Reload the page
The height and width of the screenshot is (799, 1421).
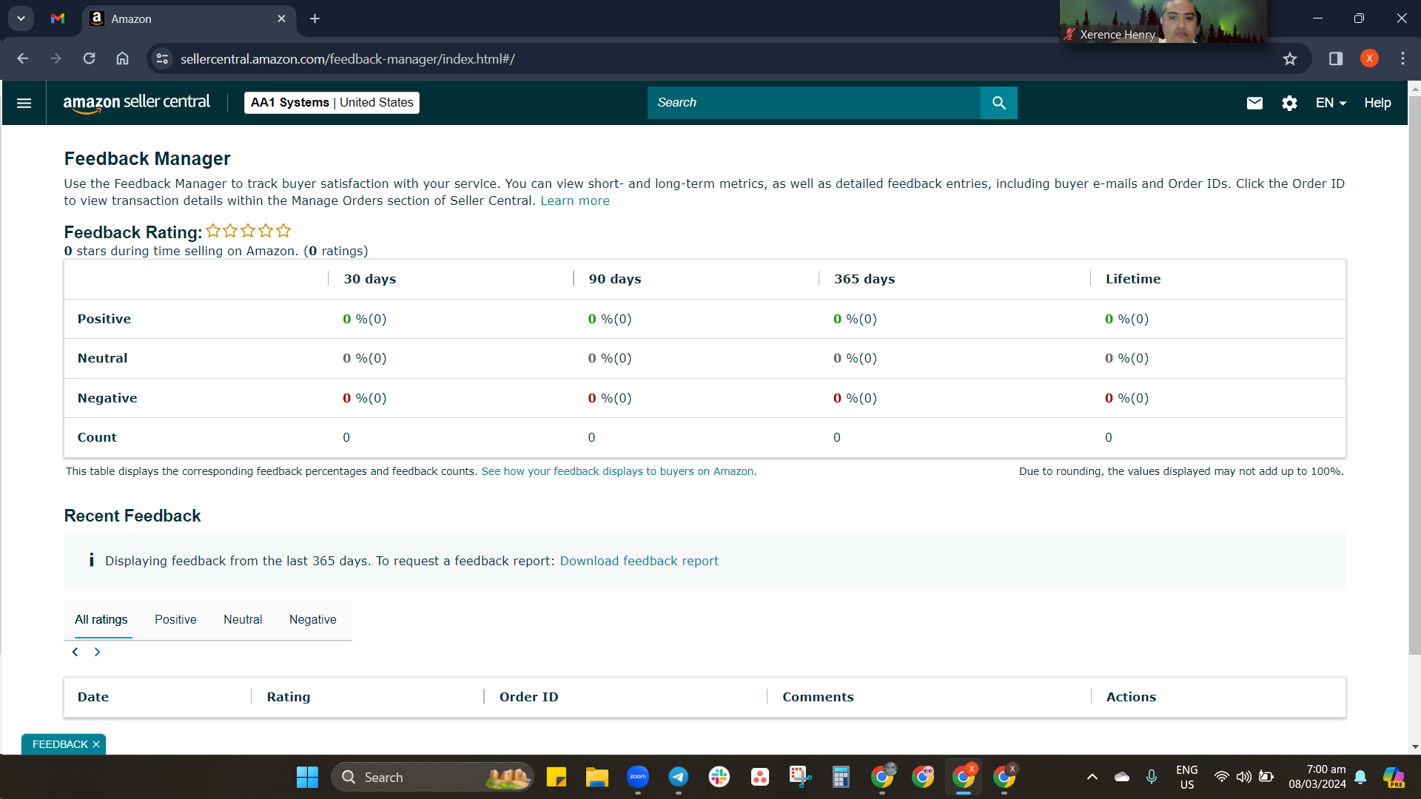pos(89,58)
